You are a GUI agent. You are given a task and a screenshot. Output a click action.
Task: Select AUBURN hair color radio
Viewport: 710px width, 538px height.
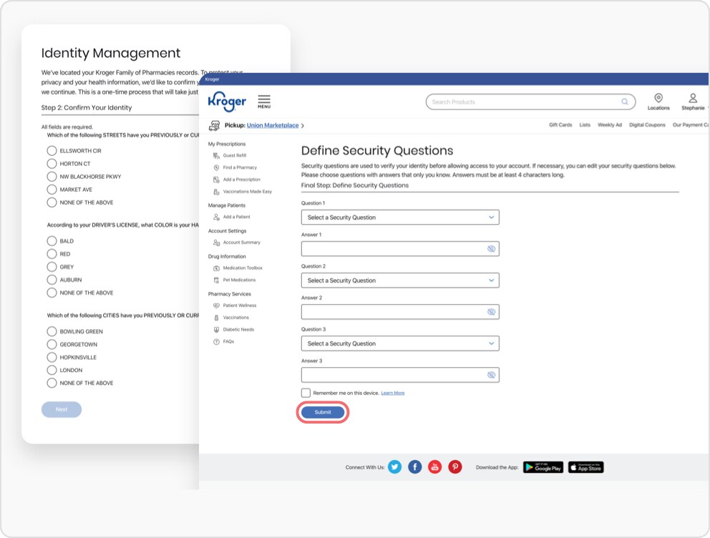(x=52, y=280)
